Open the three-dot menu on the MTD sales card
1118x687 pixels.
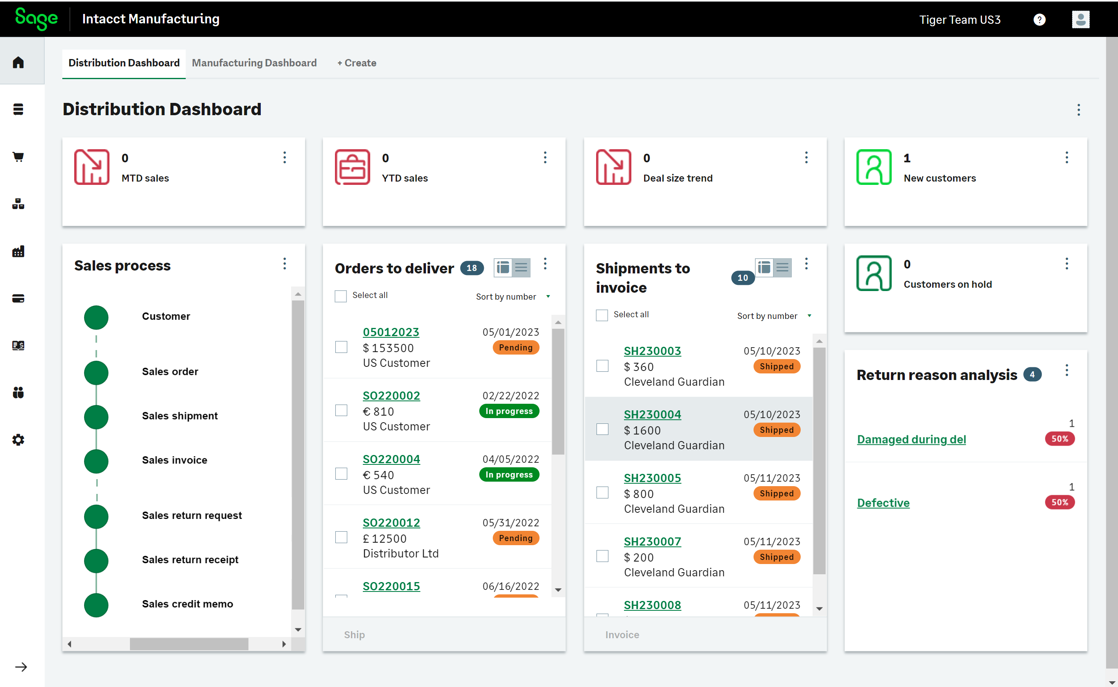(285, 157)
